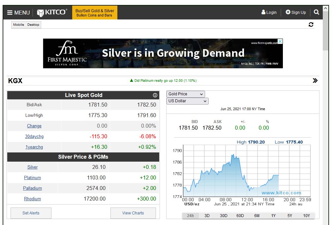Select the 24h chart range
The image size is (332, 225).
click(190, 216)
